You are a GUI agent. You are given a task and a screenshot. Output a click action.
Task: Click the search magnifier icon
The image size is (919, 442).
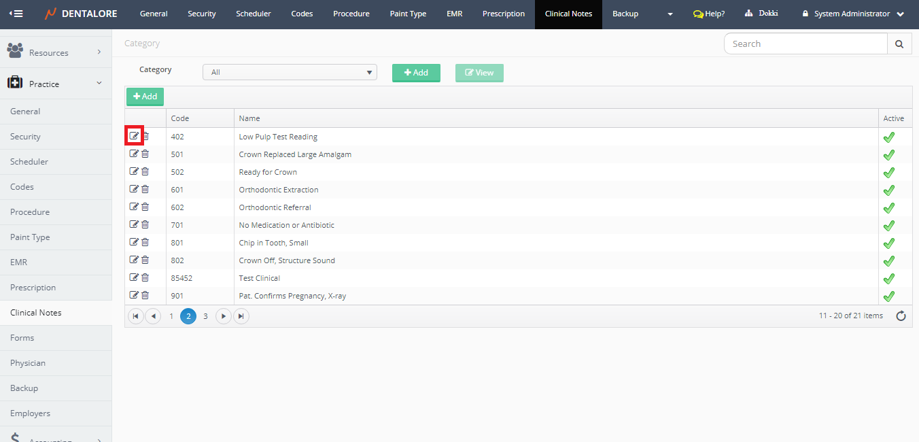(899, 44)
